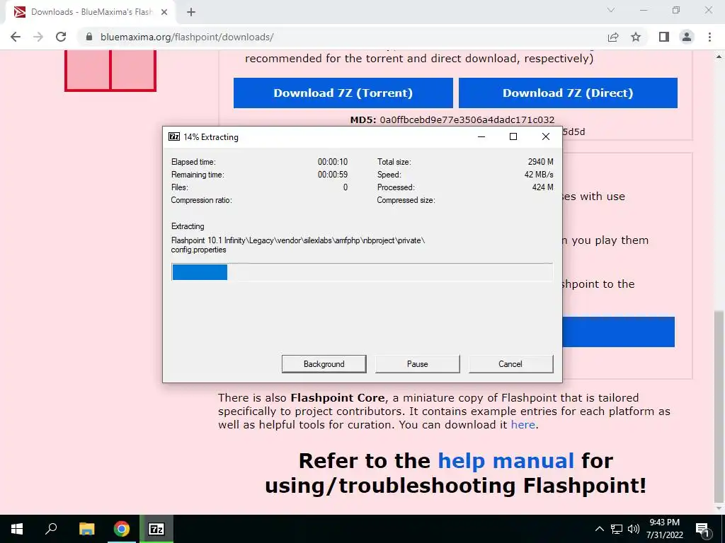
Task: Click the partially hidden blue download button
Action: [618, 332]
